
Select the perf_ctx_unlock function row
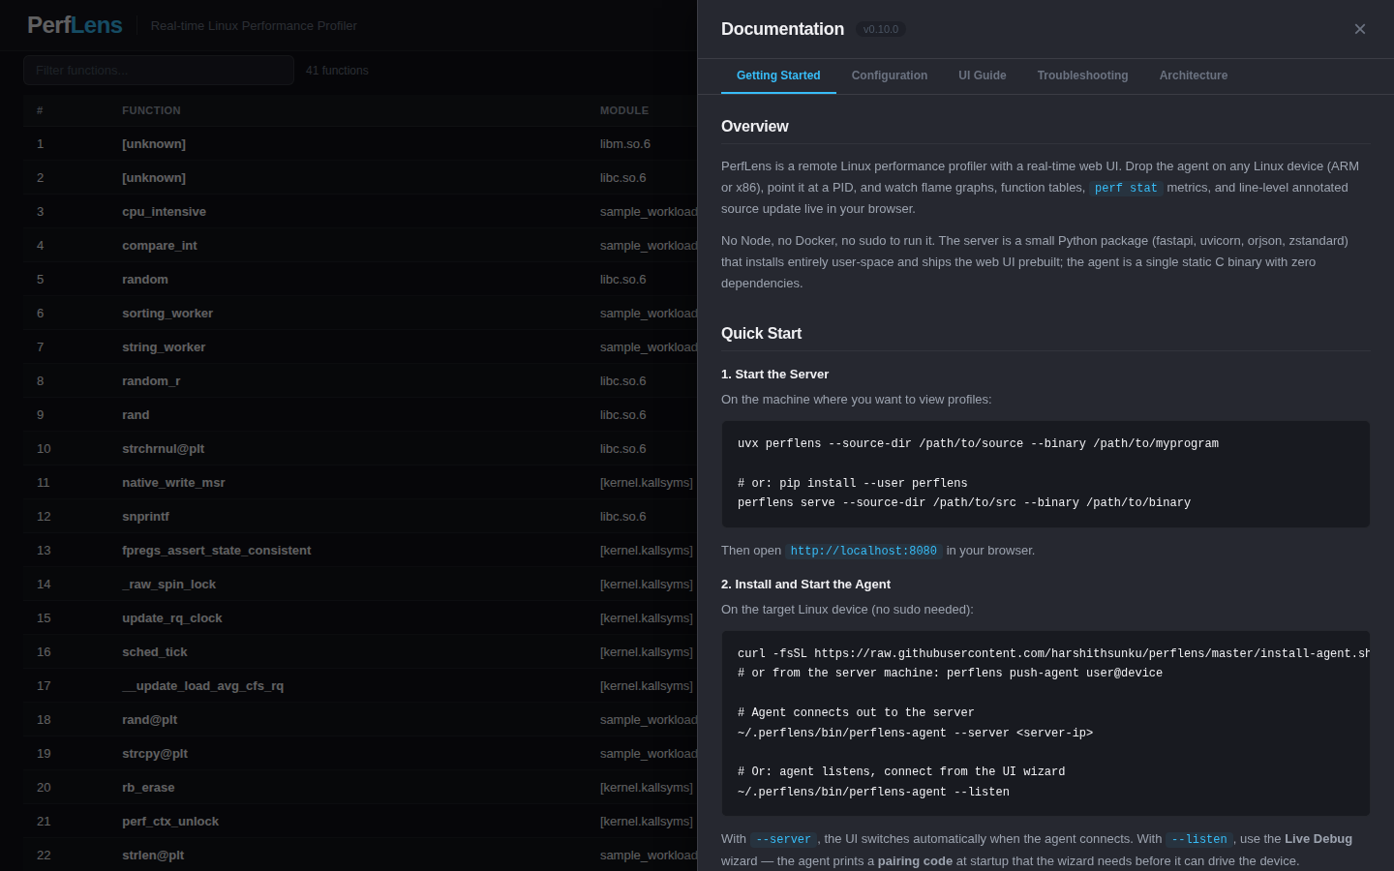click(x=360, y=822)
